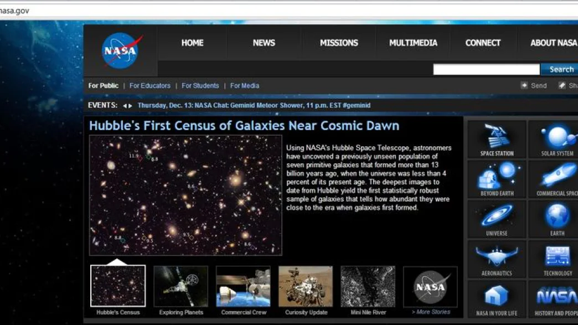Open the Geminid Meteor Shower event link
The width and height of the screenshot is (578, 325).
click(254, 105)
